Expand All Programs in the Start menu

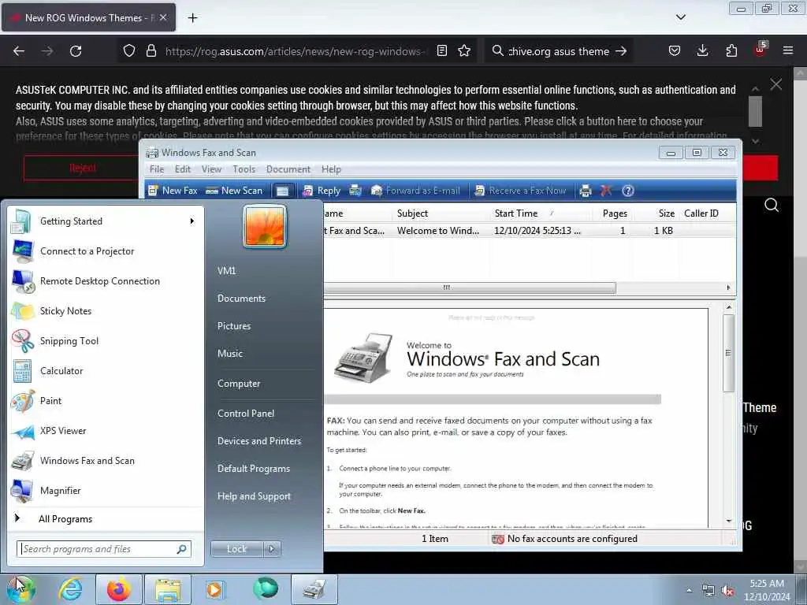106,518
